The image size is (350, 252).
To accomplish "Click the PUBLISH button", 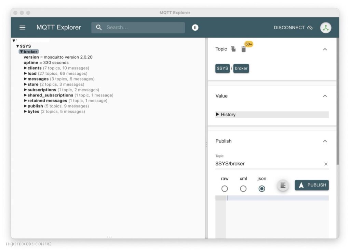I will pyautogui.click(x=312, y=185).
